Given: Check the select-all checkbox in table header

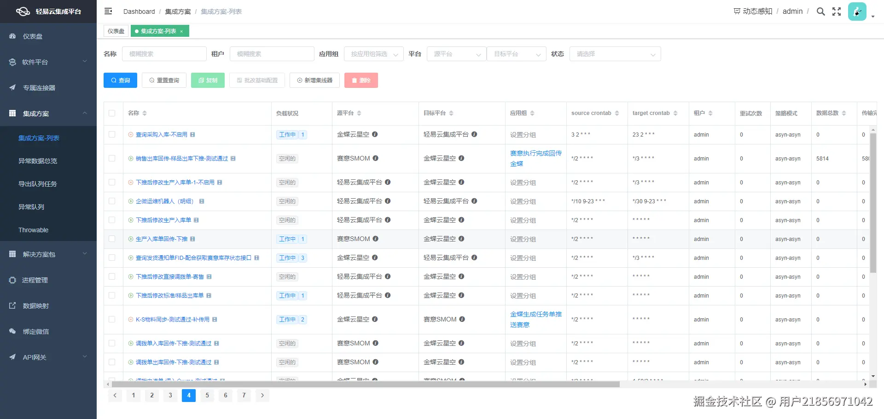Looking at the screenshot, I should pos(112,113).
